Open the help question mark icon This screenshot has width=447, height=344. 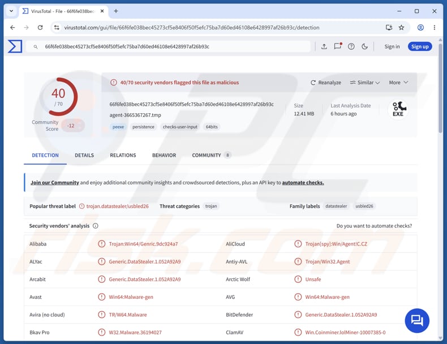point(351,46)
